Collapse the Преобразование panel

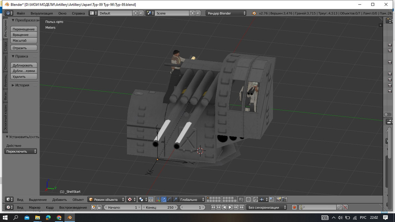point(13,20)
